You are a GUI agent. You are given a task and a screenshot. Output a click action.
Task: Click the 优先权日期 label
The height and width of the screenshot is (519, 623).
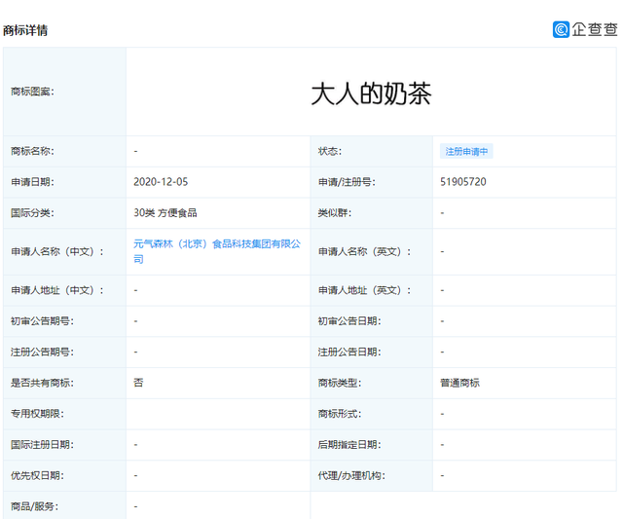[37, 476]
